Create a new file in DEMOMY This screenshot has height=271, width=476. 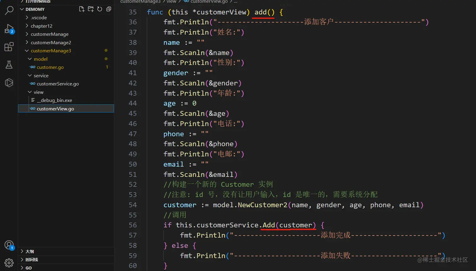click(x=82, y=9)
